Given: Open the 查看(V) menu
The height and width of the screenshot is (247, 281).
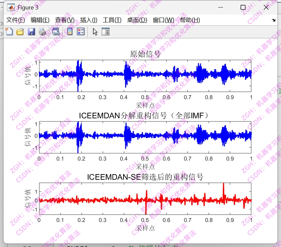Looking at the screenshot, I should pyautogui.click(x=65, y=20).
